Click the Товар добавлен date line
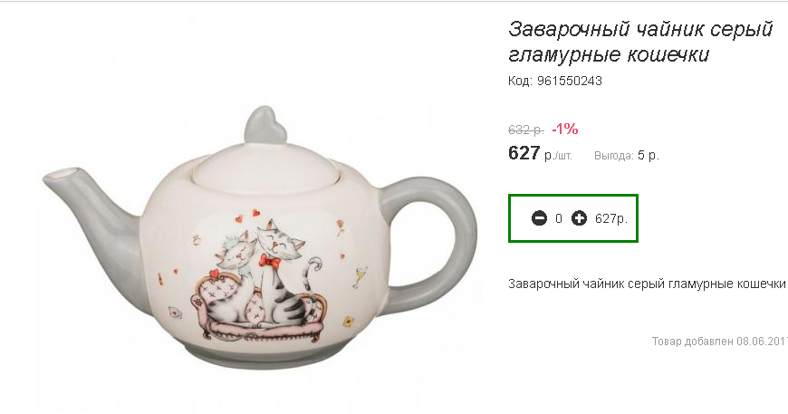 tap(720, 342)
